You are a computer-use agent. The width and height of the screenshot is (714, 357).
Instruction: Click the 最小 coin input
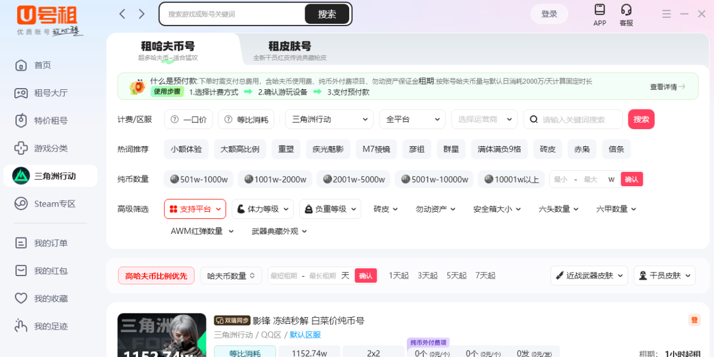pos(561,179)
